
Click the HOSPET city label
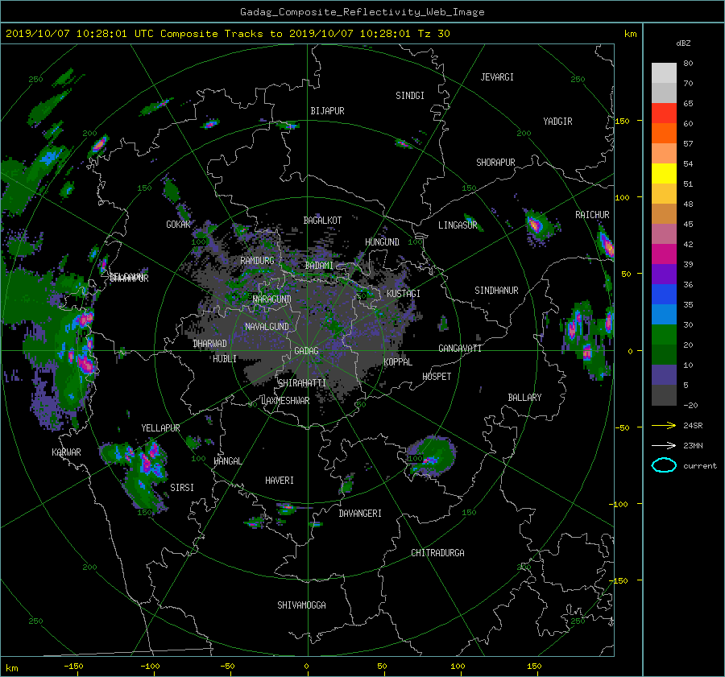pyautogui.click(x=437, y=377)
